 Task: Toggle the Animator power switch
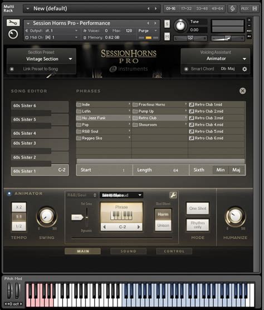coord(9,193)
